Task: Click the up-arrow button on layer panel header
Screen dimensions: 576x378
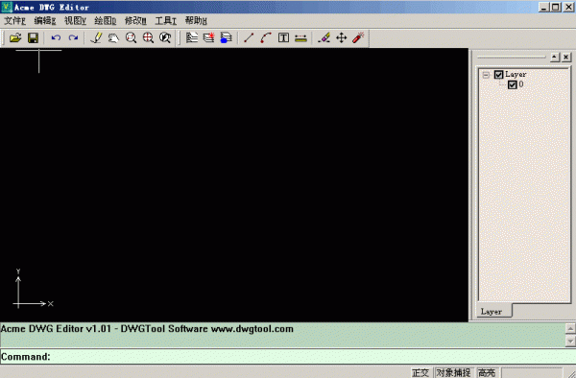Action: [555, 57]
